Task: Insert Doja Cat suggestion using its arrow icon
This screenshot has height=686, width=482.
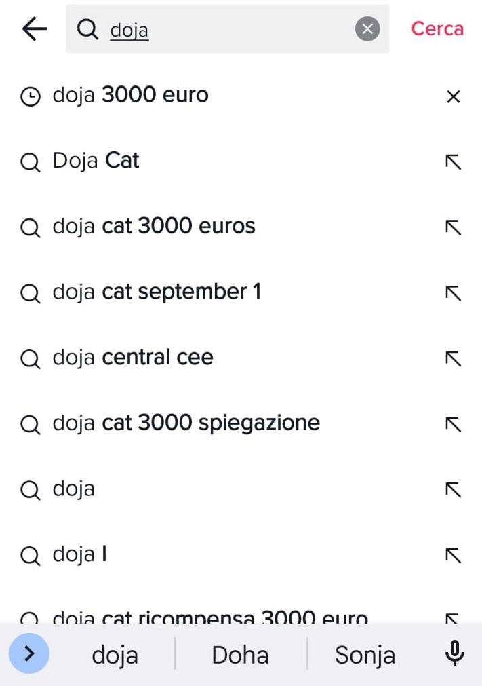Action: click(x=452, y=161)
